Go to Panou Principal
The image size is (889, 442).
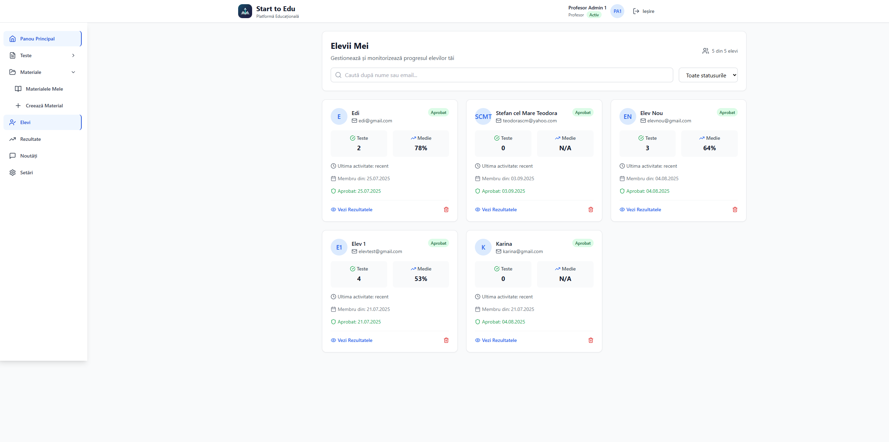pyautogui.click(x=37, y=39)
